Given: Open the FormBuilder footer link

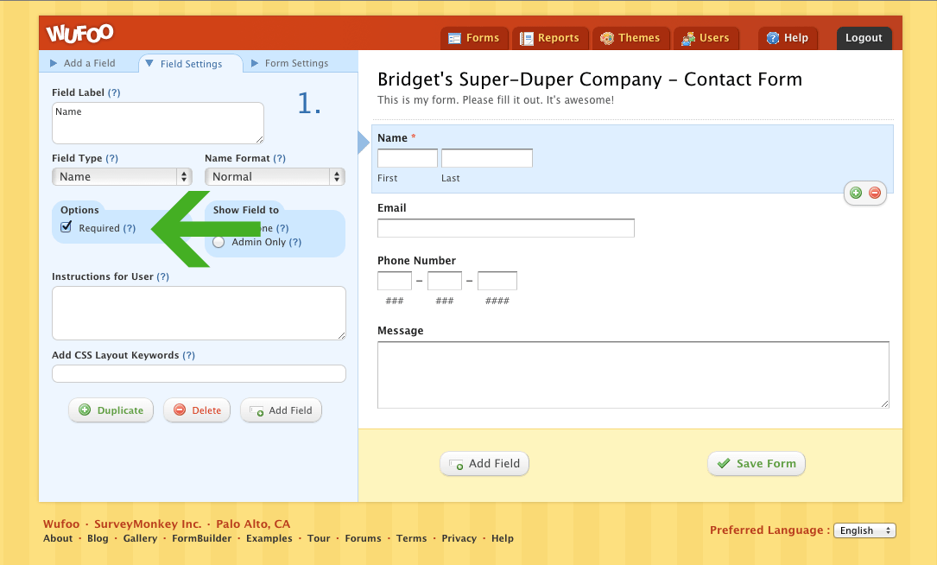Looking at the screenshot, I should [202, 538].
